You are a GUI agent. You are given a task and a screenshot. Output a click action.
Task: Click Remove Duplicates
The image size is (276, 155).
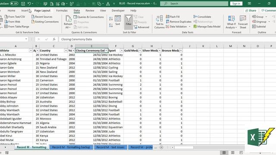(179, 22)
